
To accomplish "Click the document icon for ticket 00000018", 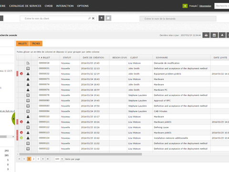I will (x=28, y=63).
